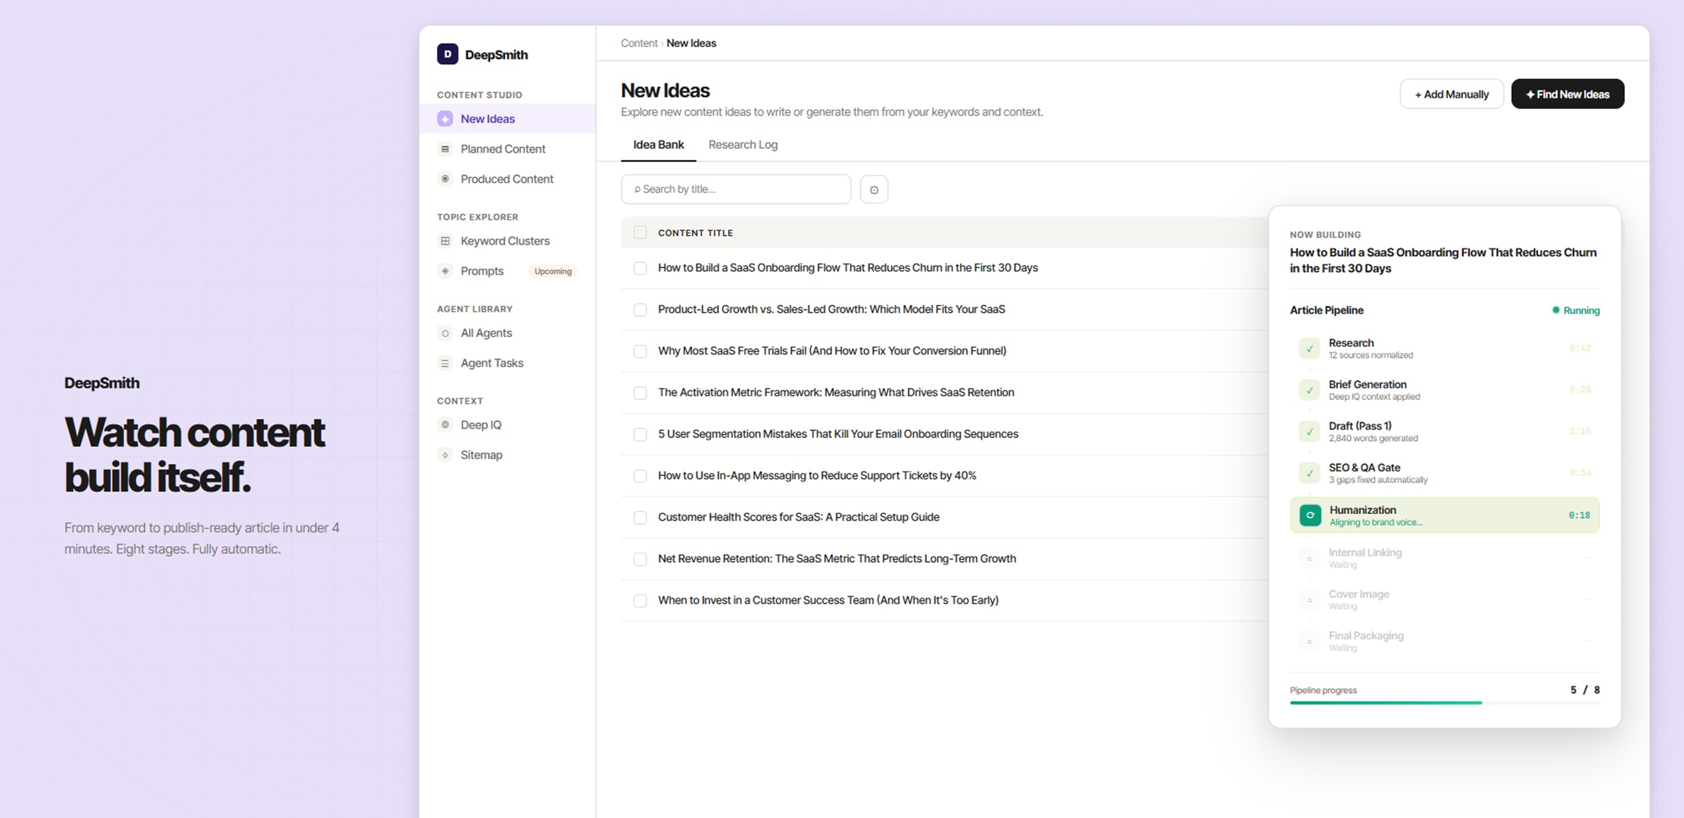Click the Keyword Clusters grid icon
Screen dimensions: 1684x818
(x=445, y=241)
